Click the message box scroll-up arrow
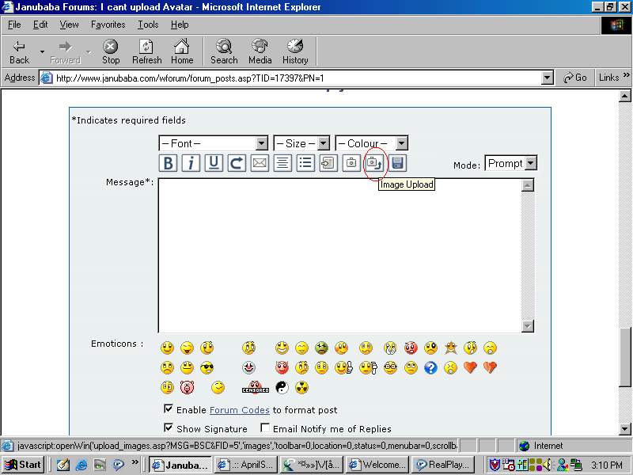The height and width of the screenshot is (475, 633). (528, 185)
